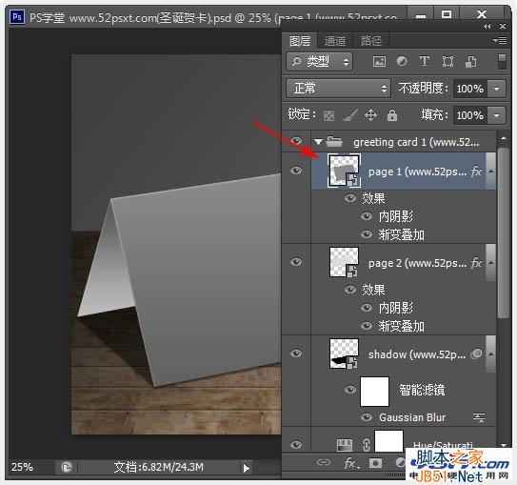The height and width of the screenshot is (485, 517).
Task: Toggle 智能滤镜 smart filters visibility
Action: point(349,390)
